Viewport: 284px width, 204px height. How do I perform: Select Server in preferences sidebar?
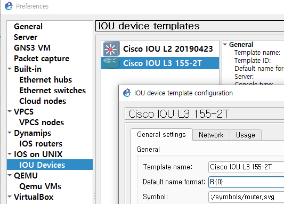26,37
